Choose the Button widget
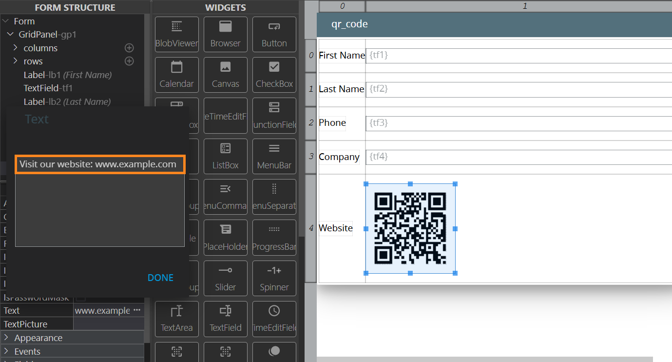Viewport: 672px width, 362px height. 274,35
